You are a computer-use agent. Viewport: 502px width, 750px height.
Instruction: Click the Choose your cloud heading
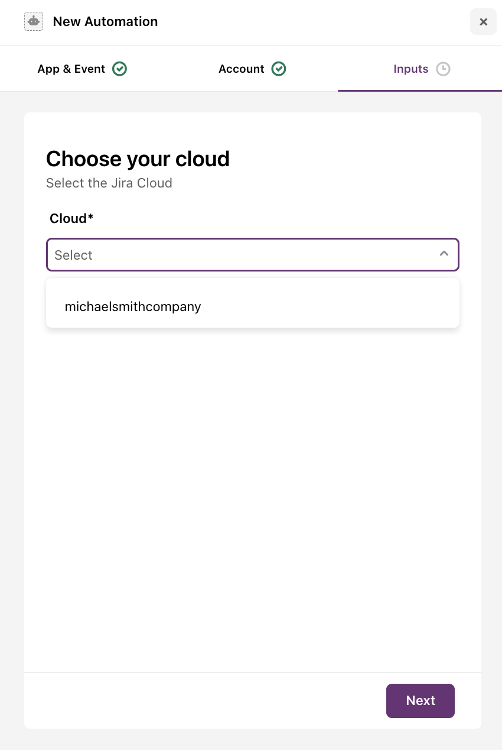[138, 159]
